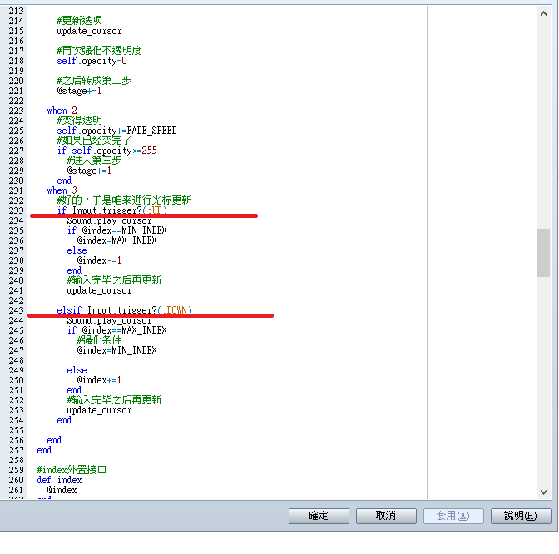Click the 'when 3' line

62,190
